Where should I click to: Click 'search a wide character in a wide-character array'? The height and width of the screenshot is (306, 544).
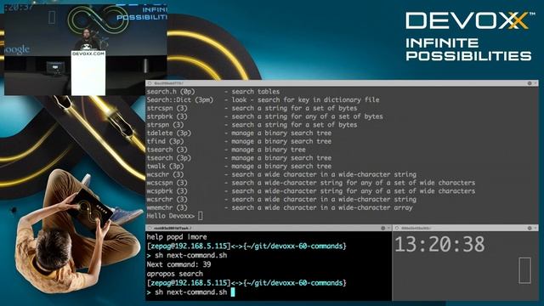click(x=322, y=207)
